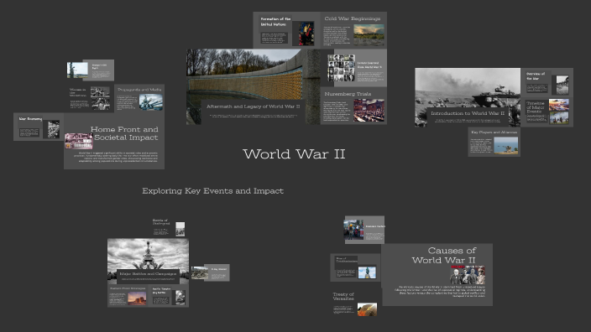Click the bridge photo in Overview of the War
This screenshot has width=591, height=332.
click(x=562, y=85)
